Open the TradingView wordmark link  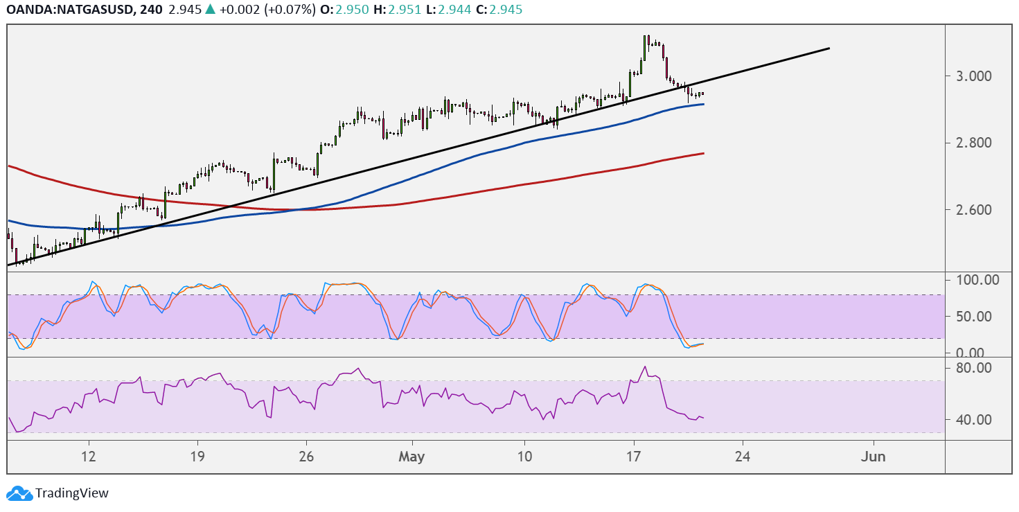[x=72, y=493]
